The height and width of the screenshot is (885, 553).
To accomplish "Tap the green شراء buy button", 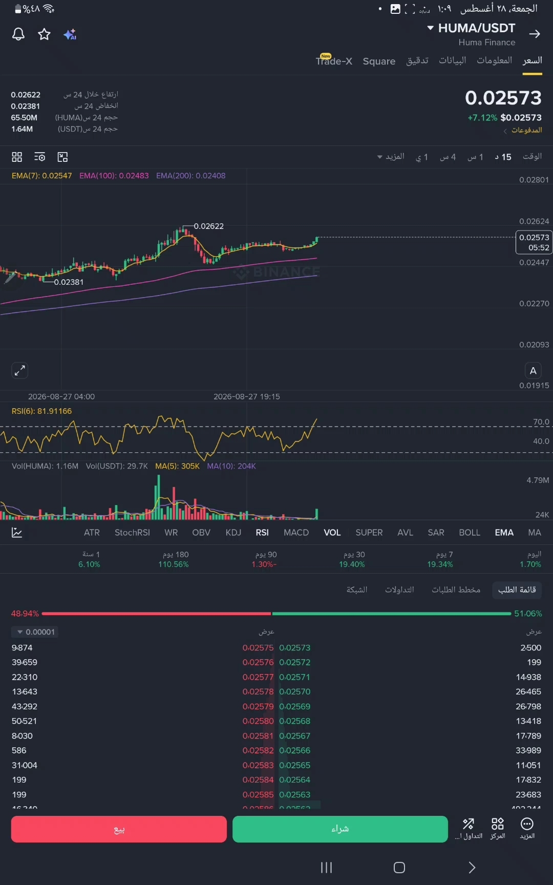I will click(x=340, y=829).
